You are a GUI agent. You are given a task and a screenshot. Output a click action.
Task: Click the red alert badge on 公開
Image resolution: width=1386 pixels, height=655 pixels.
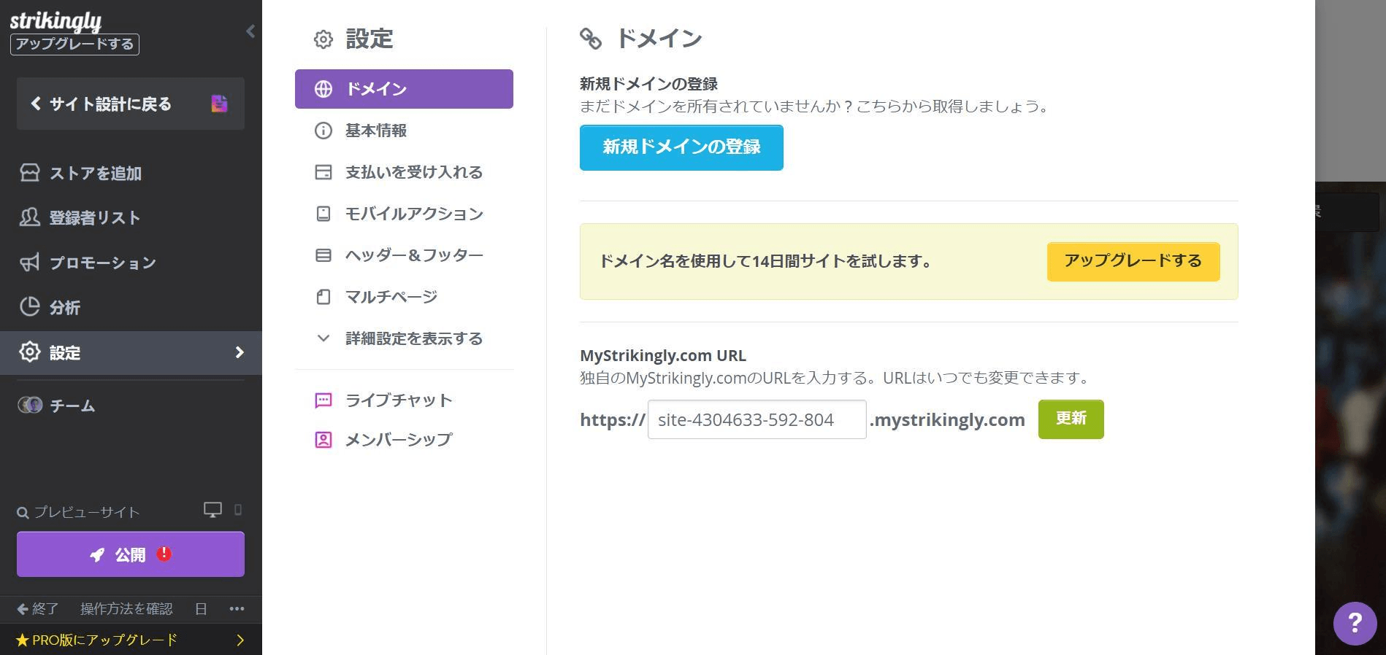(x=164, y=554)
